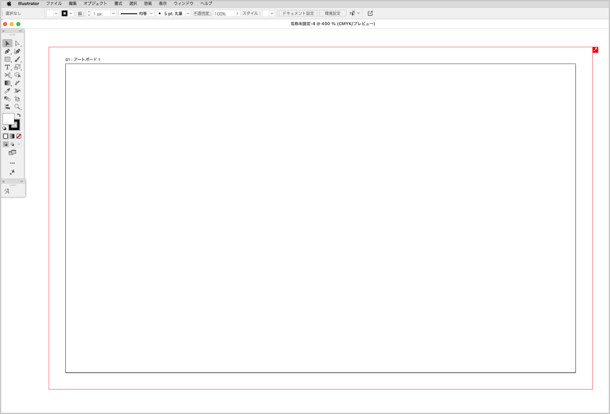Open the 5 pt. 丸筆 brush dropdown

point(187,13)
